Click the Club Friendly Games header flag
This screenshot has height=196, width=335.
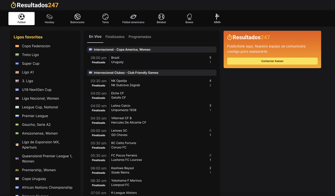pyautogui.click(x=91, y=73)
